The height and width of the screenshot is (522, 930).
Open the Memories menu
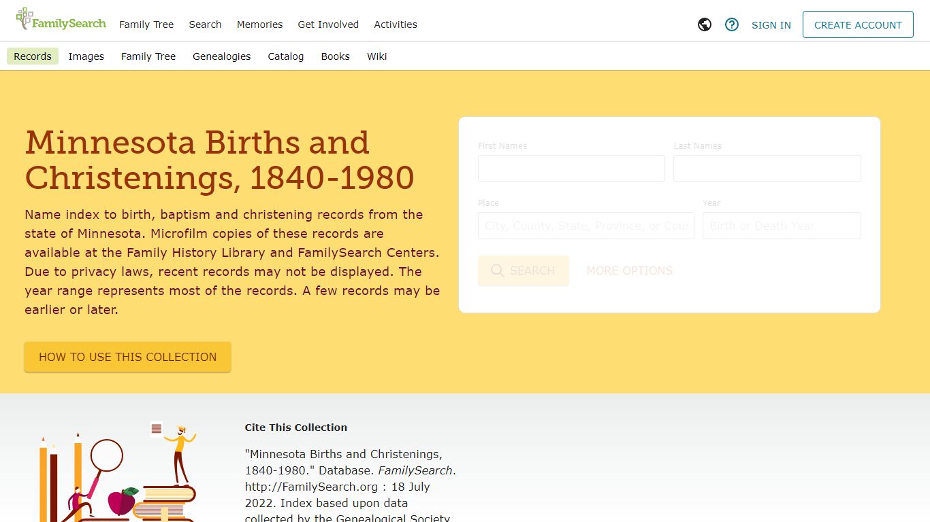tap(259, 24)
